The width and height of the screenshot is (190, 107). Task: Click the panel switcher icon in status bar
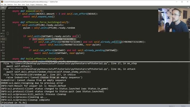coord(2,106)
